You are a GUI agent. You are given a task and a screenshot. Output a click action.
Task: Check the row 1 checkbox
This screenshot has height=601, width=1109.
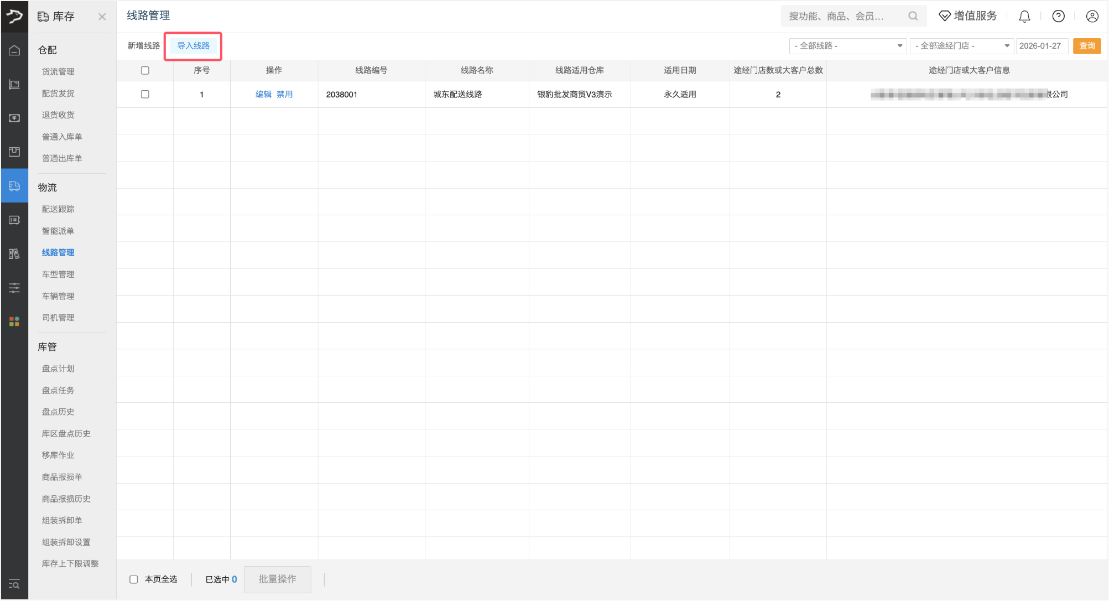(145, 95)
